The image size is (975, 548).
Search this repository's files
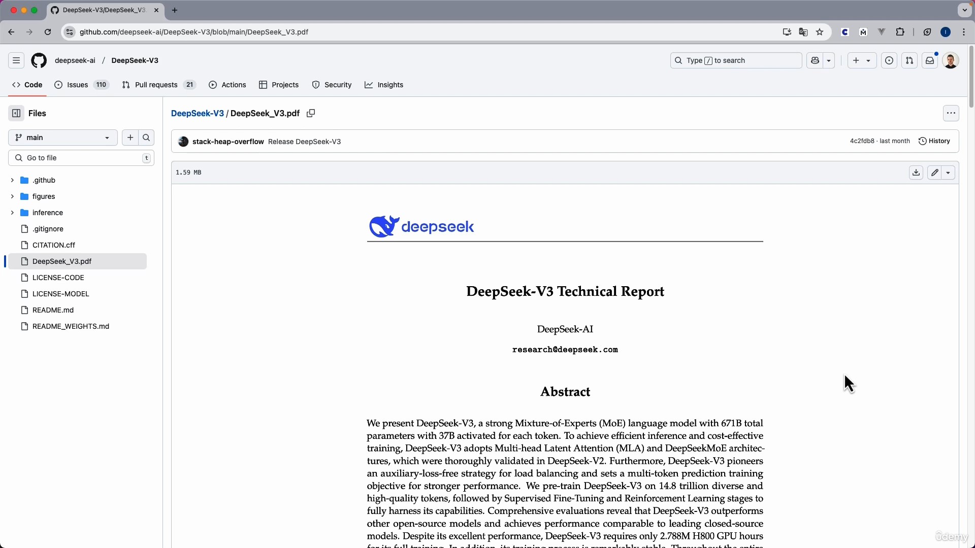(146, 138)
